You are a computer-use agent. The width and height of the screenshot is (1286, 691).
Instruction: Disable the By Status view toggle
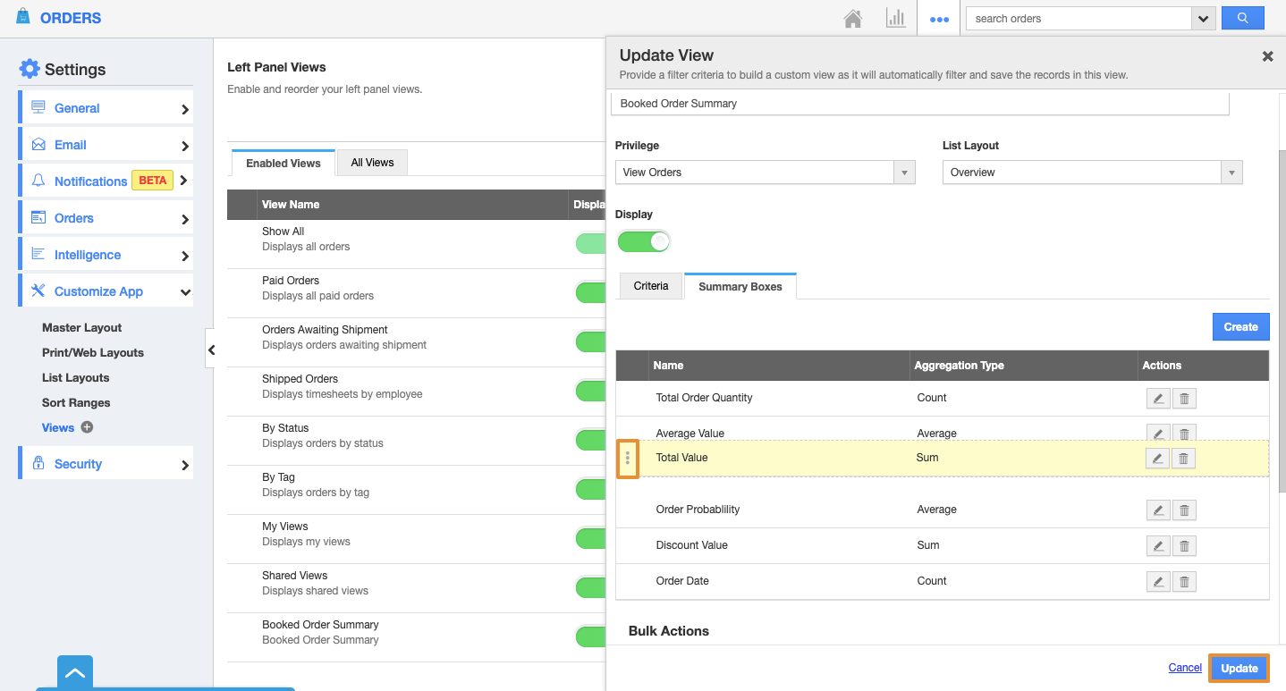pyautogui.click(x=590, y=440)
